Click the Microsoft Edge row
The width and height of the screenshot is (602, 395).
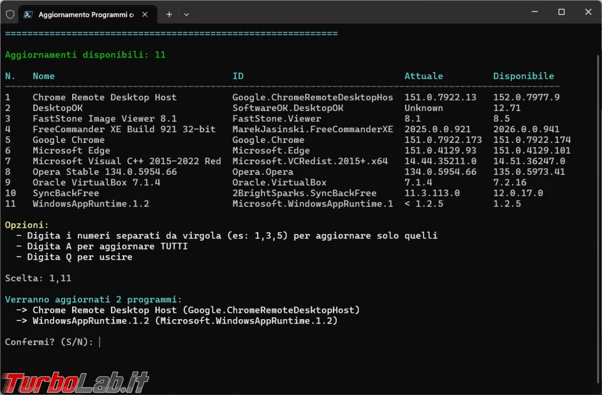click(x=288, y=150)
